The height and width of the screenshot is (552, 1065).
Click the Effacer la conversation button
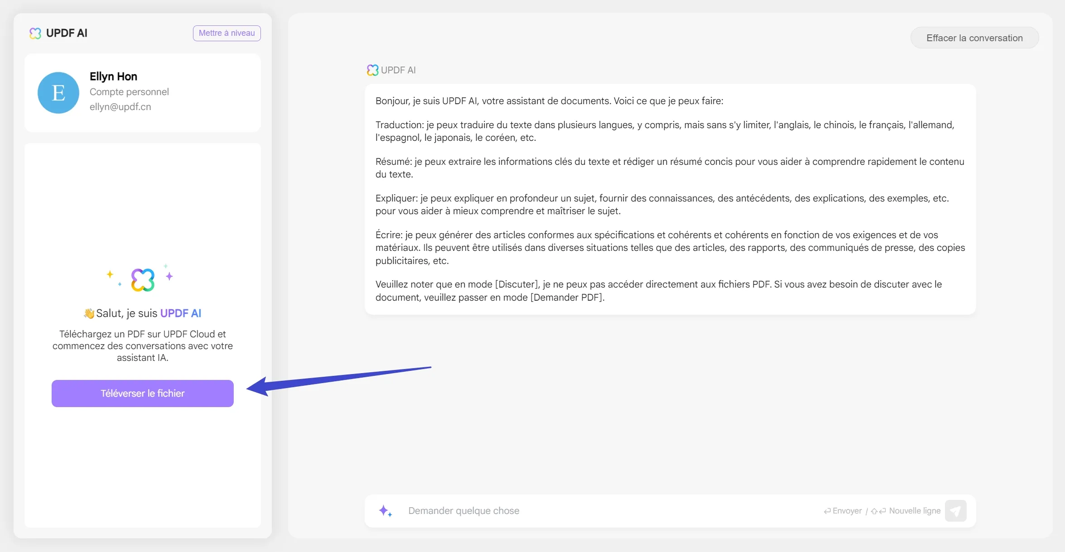(974, 37)
